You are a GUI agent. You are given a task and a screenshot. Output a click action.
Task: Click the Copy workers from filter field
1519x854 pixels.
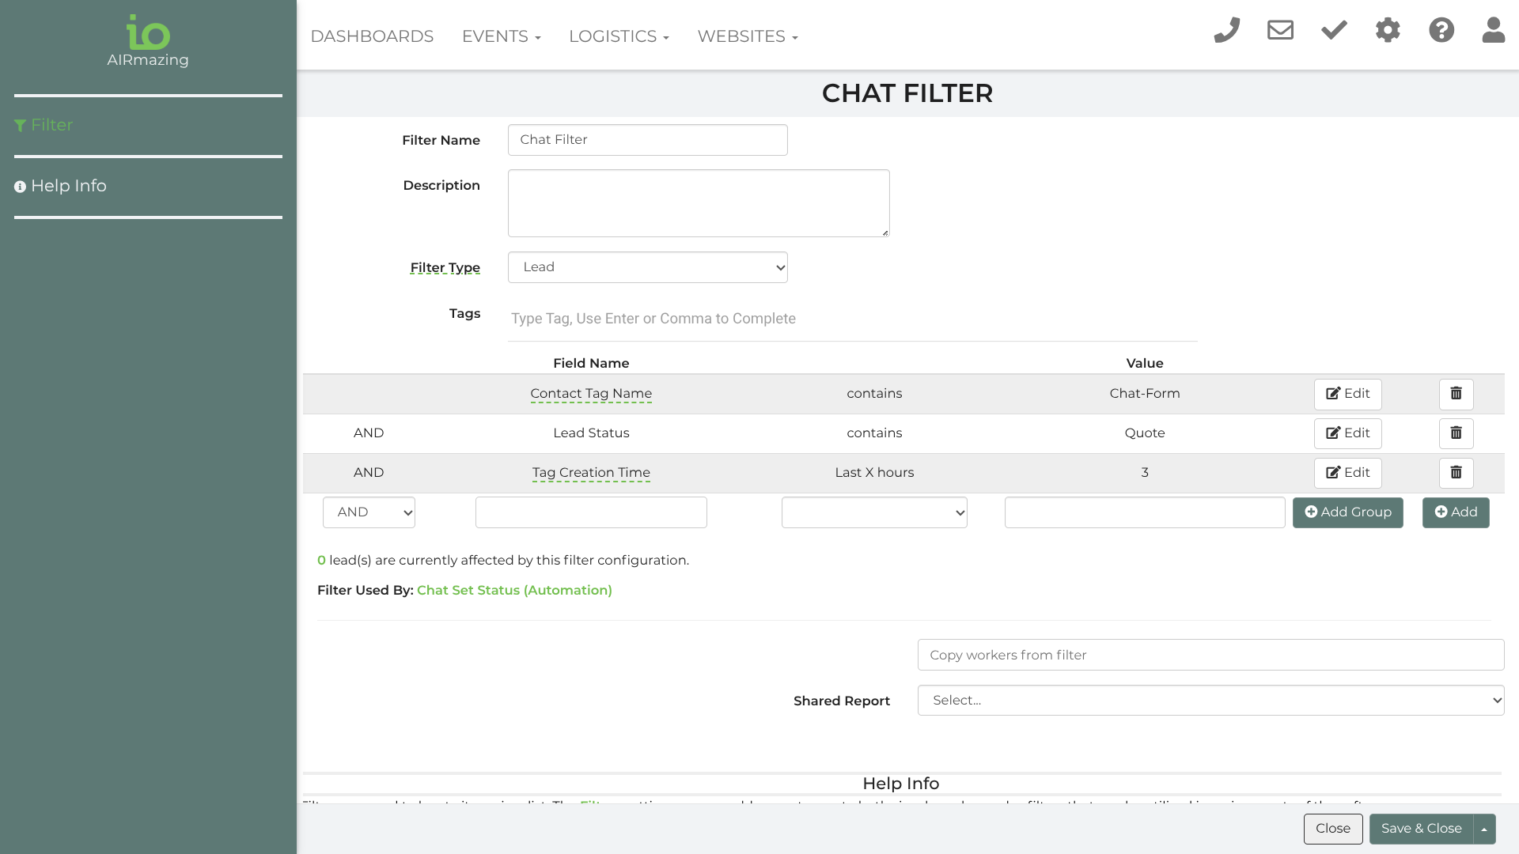point(1210,655)
